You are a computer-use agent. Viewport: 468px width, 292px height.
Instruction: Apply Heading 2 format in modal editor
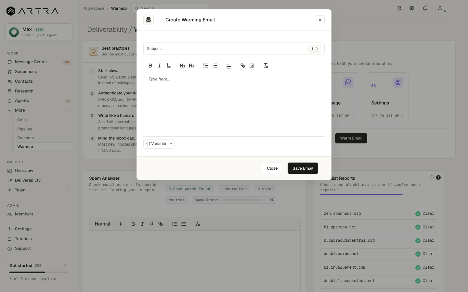pos(191,66)
